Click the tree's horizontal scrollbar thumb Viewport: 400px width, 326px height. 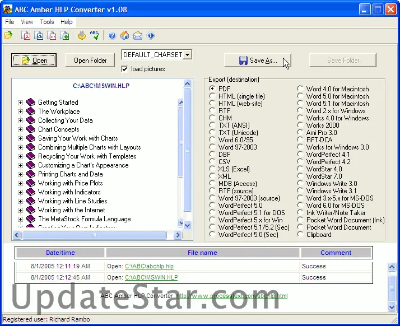[94, 235]
